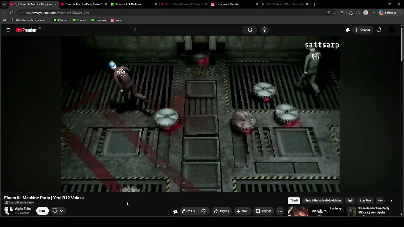
Task: Open a new browser tab
Action: 314,4
